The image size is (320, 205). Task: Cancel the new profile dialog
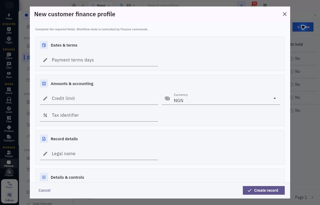[44, 190]
